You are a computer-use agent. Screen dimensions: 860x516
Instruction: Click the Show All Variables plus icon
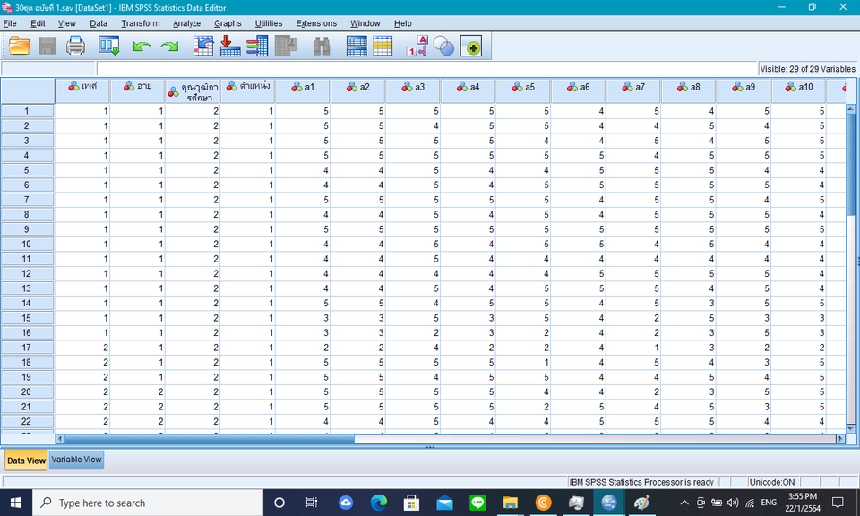[471, 47]
